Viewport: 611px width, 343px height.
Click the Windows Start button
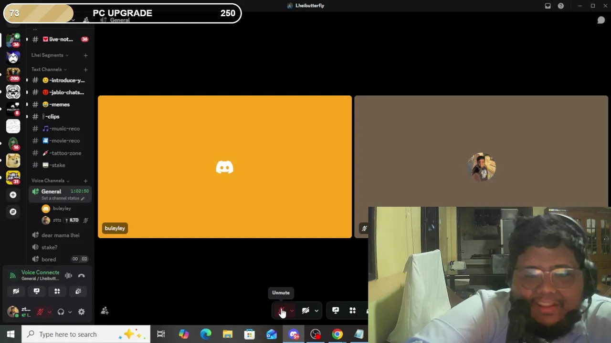11,334
